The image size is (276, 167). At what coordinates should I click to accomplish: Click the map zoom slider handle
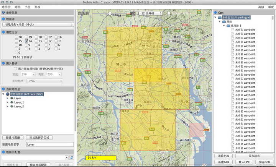click(110, 13)
